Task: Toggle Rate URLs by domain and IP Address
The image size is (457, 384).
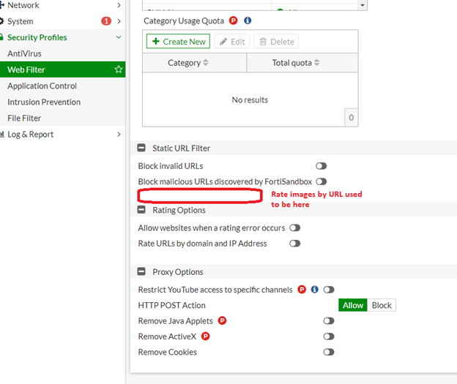Action: (294, 244)
